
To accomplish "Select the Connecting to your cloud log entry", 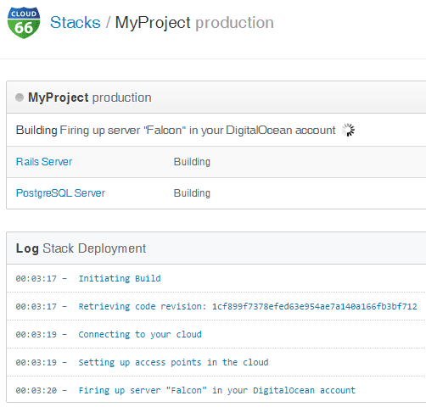I will tap(216, 334).
